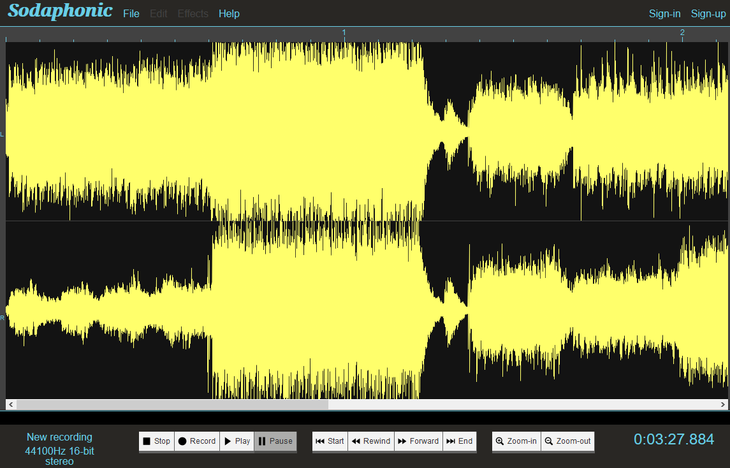Toggle the Pause button

click(275, 441)
